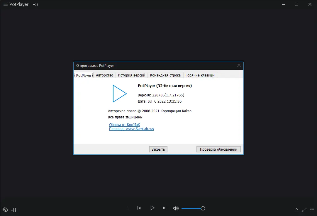
Task: Adjust the volume slider
Action: 203,208
